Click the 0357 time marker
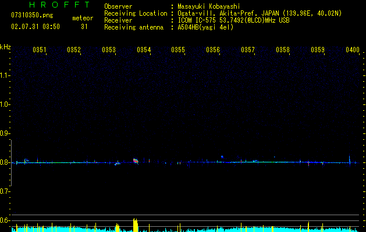Screen dimensions: 366x232 (248, 50)
